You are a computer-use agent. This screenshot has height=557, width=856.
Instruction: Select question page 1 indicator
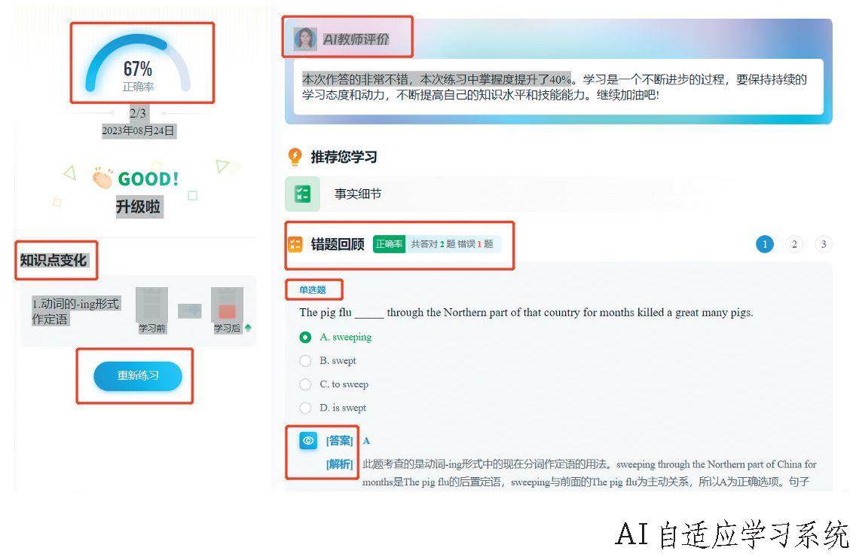tap(765, 244)
